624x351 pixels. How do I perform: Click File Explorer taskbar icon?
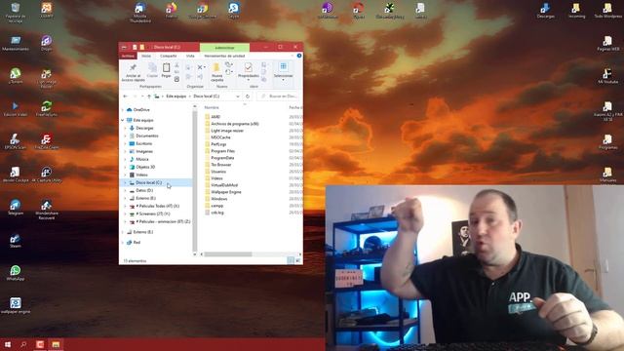point(56,344)
